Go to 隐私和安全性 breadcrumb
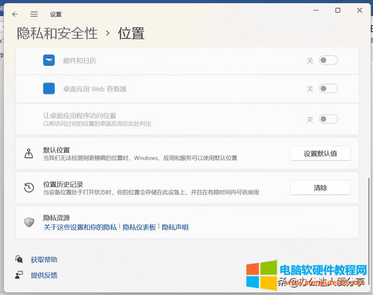Screen dimensions: 373x295 pos(56,33)
